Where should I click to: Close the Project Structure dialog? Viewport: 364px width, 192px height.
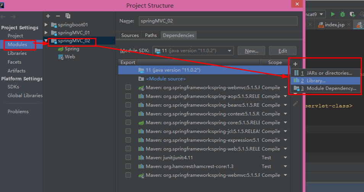click(x=297, y=4)
